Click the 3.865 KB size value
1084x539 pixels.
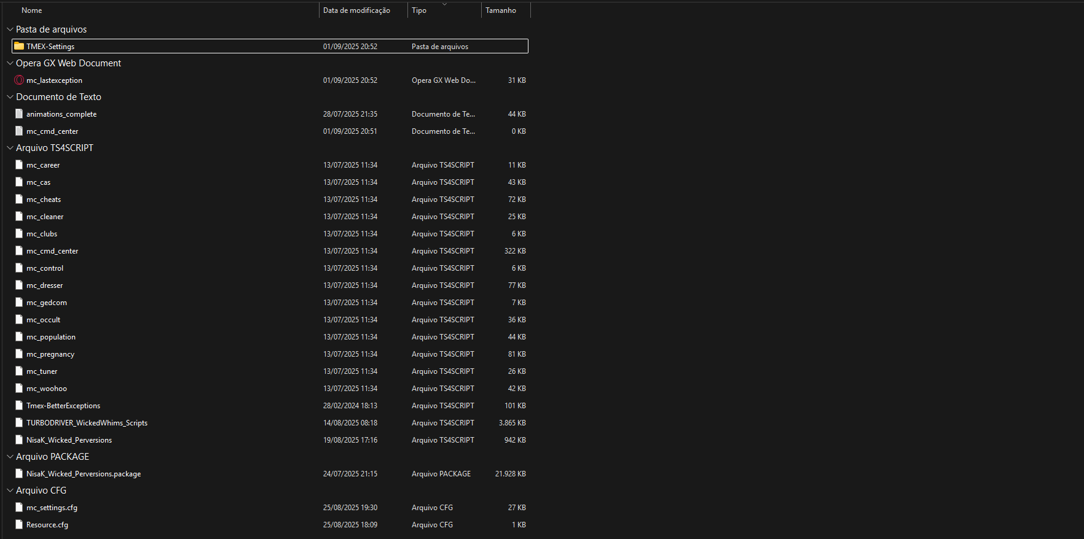(512, 423)
